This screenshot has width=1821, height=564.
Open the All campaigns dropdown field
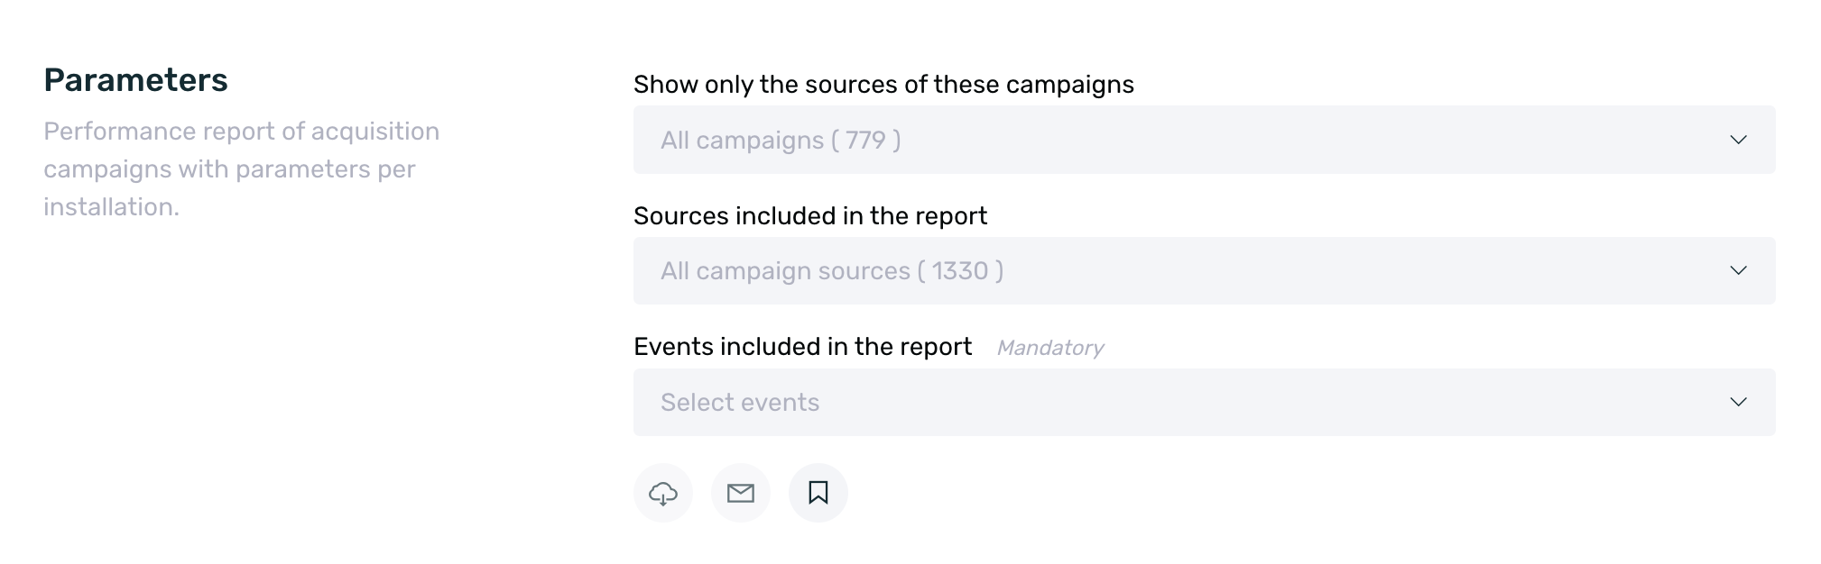[x=1204, y=140]
